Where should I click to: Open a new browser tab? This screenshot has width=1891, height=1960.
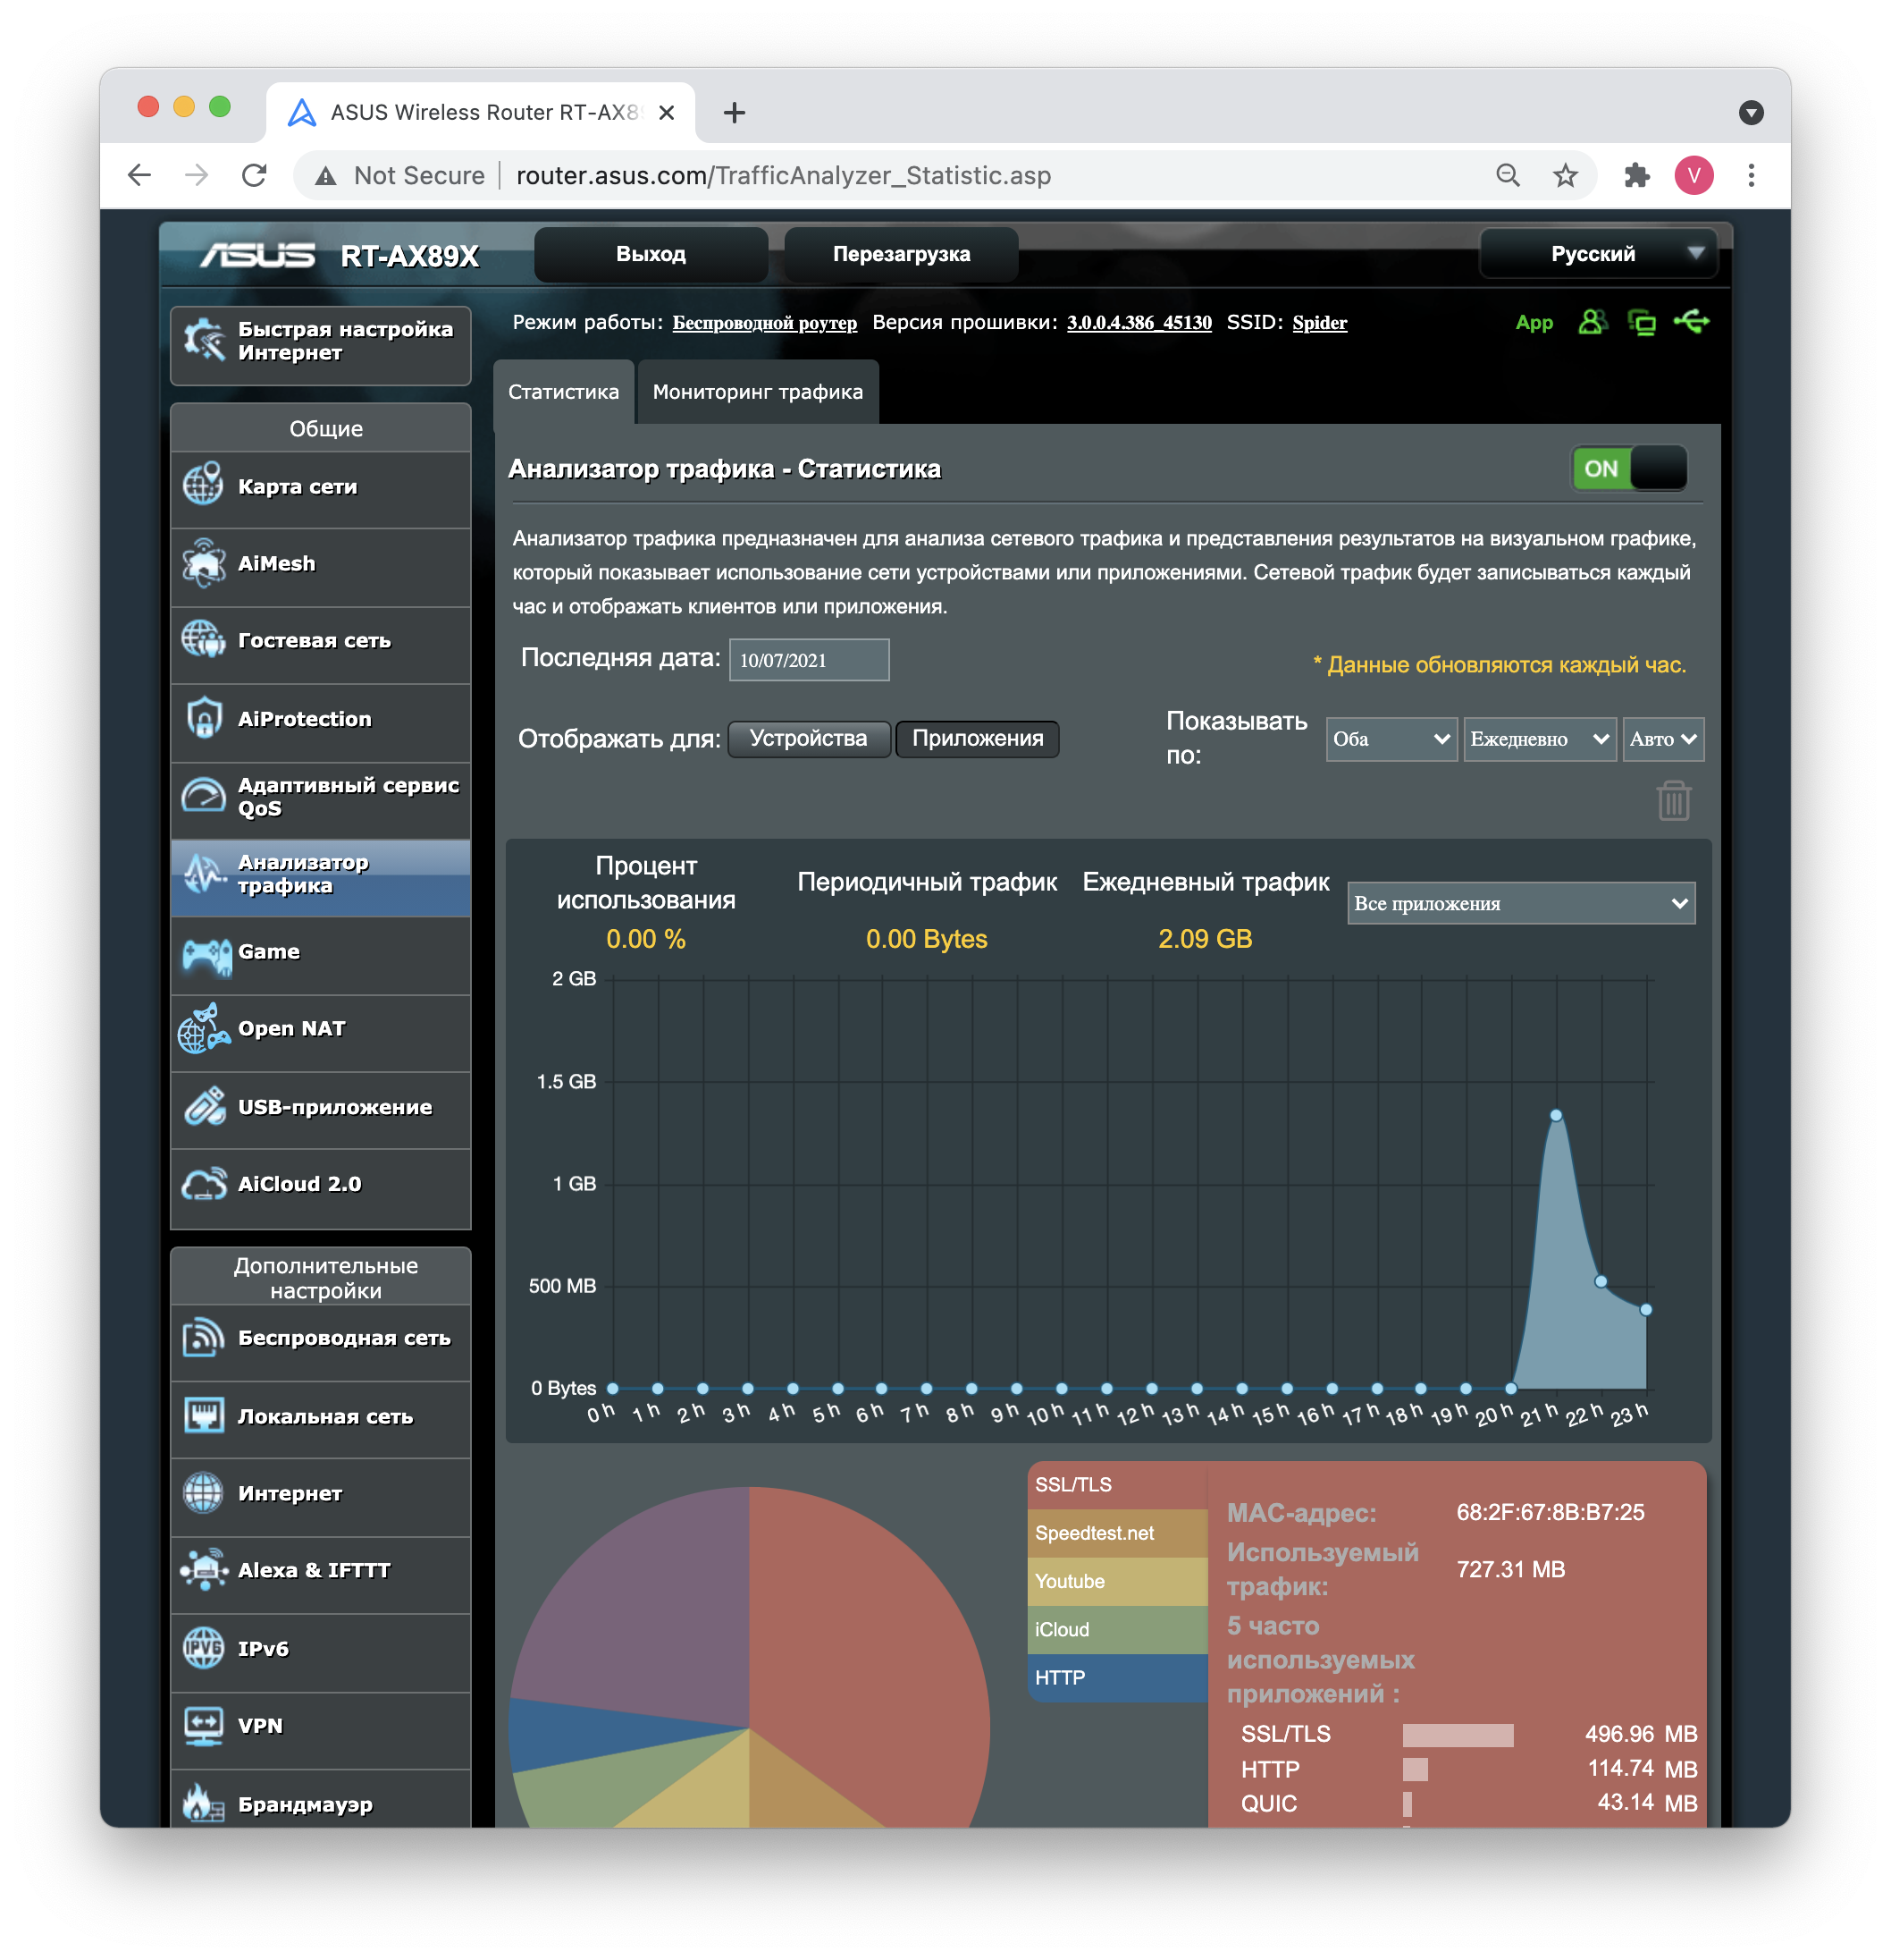tap(735, 113)
